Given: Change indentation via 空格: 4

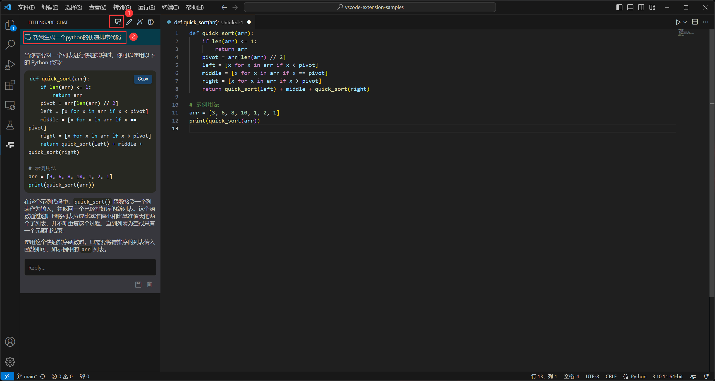Looking at the screenshot, I should [x=571, y=377].
